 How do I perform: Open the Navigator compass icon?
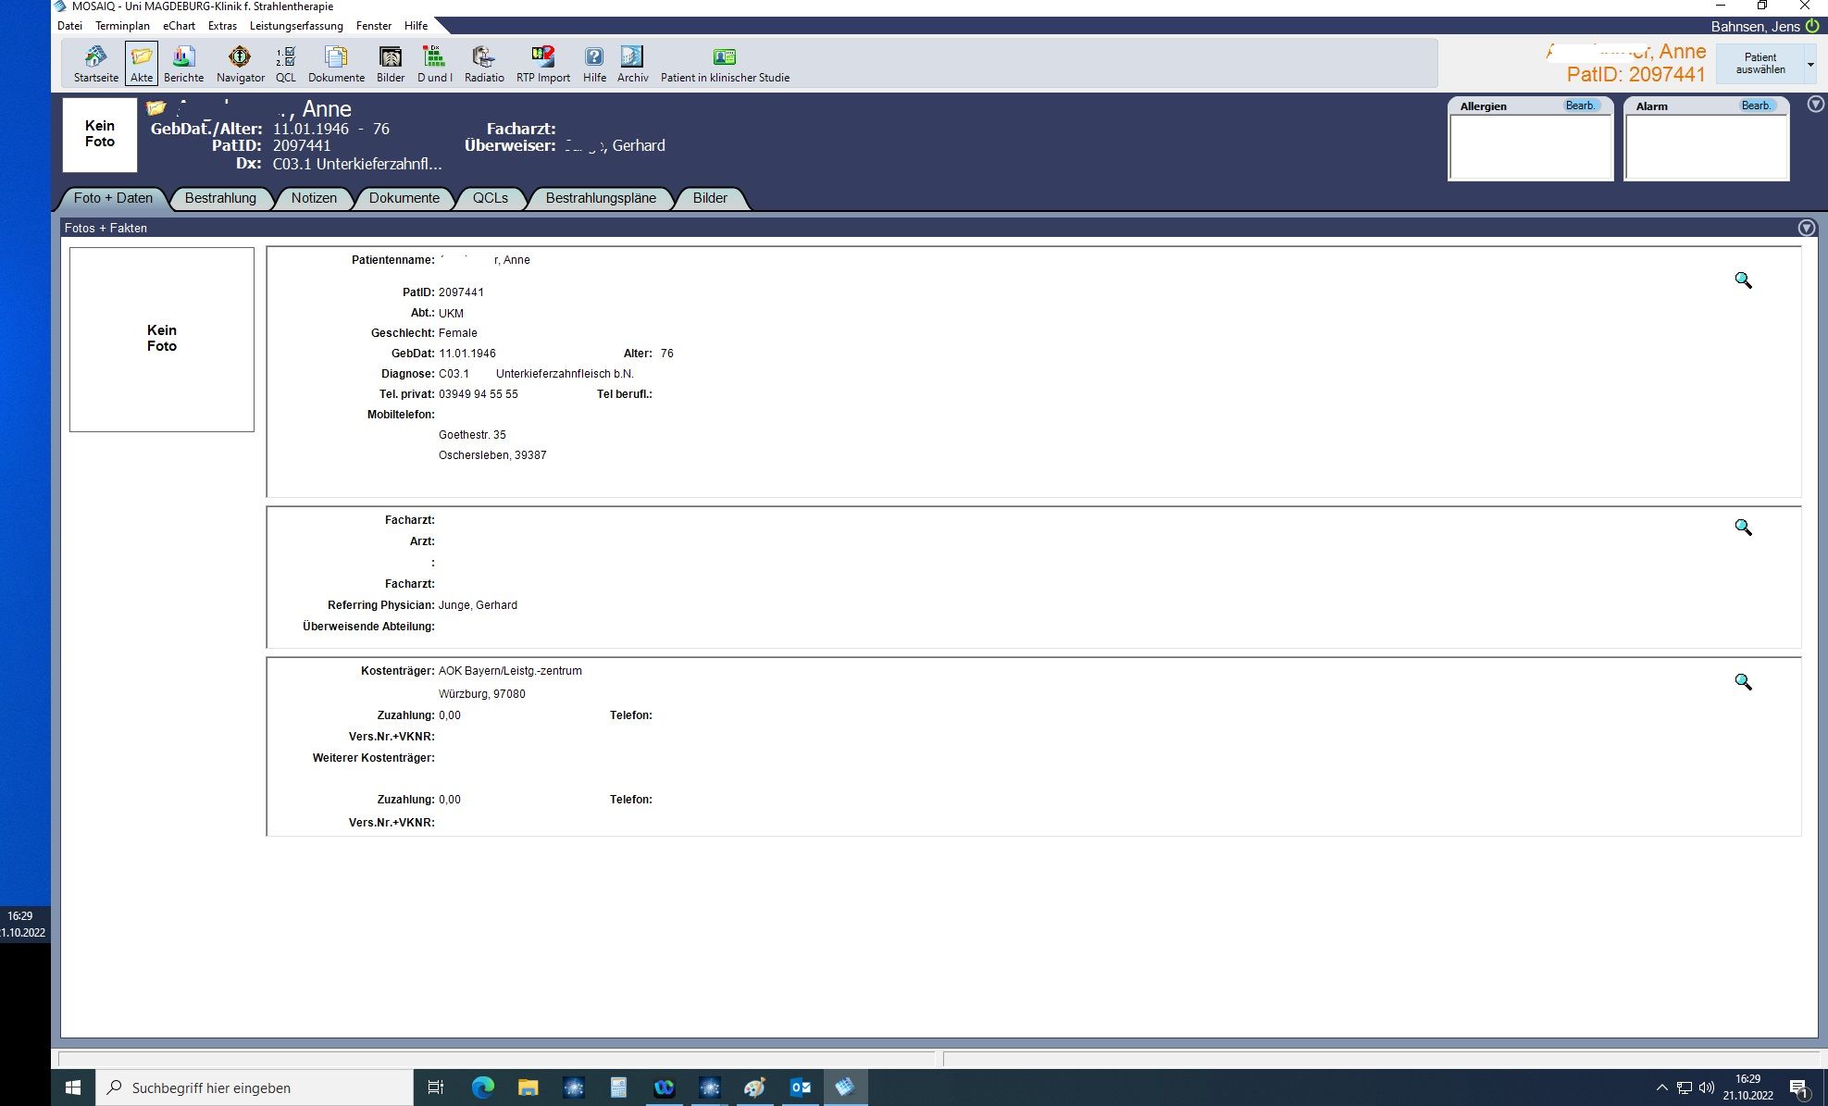[240, 63]
